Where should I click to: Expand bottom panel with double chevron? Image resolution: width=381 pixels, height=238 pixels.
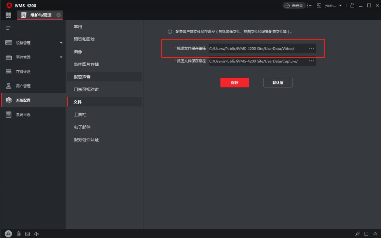click(375, 234)
